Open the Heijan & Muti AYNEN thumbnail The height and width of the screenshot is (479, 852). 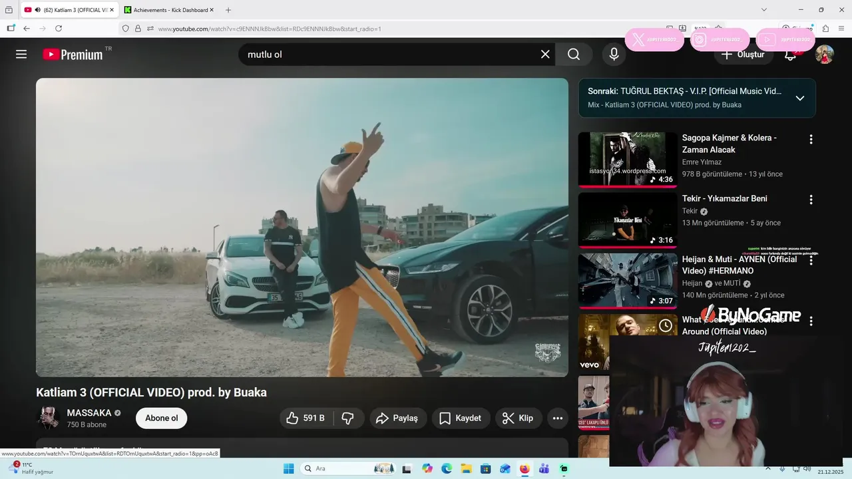point(628,281)
